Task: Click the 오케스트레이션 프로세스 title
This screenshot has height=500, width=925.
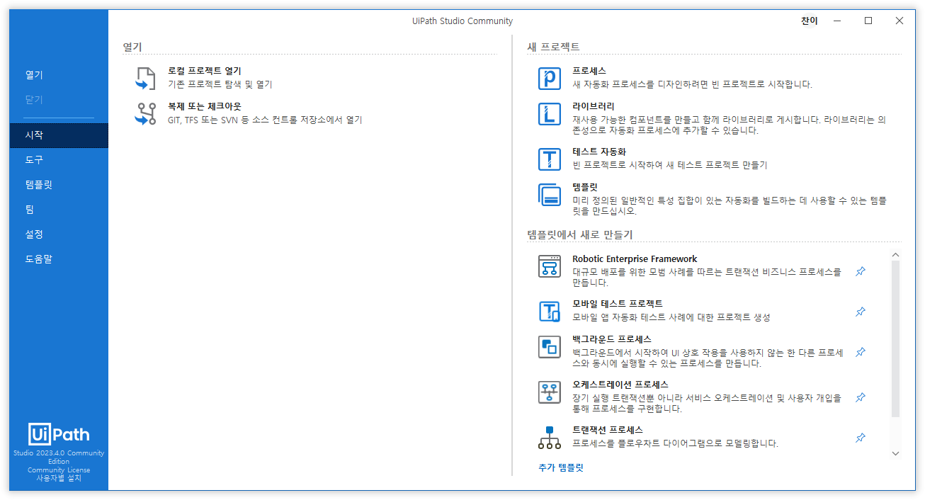Action: point(620,385)
